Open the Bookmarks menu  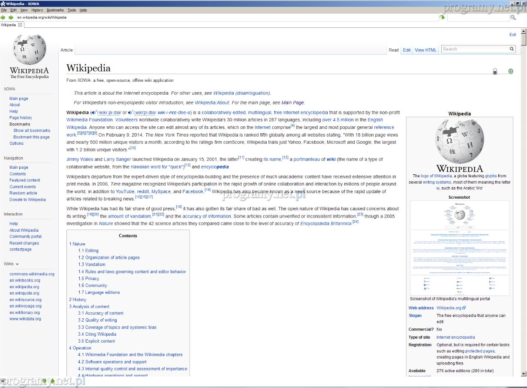55,10
